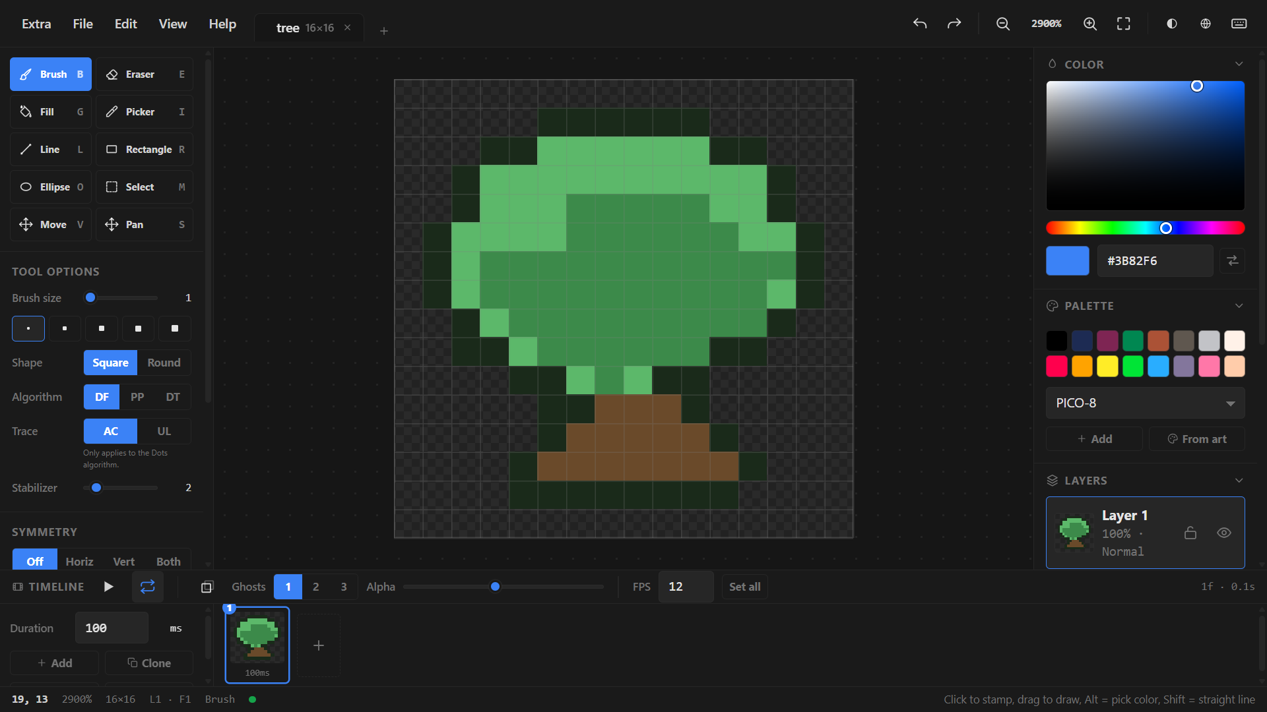Open the View menu
This screenshot has height=712, width=1267.
pyautogui.click(x=173, y=24)
